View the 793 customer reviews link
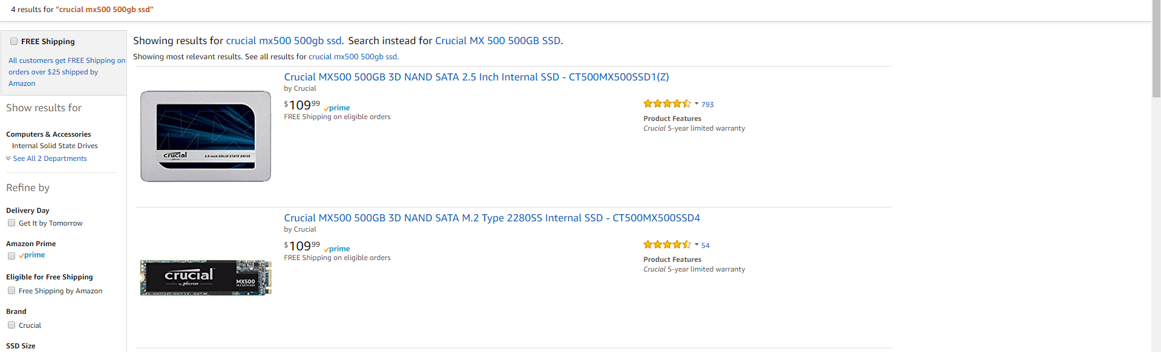Screen dimensions: 1161x352 (707, 105)
